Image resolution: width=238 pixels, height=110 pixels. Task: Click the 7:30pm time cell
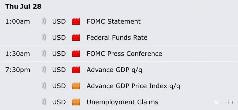[18, 70]
